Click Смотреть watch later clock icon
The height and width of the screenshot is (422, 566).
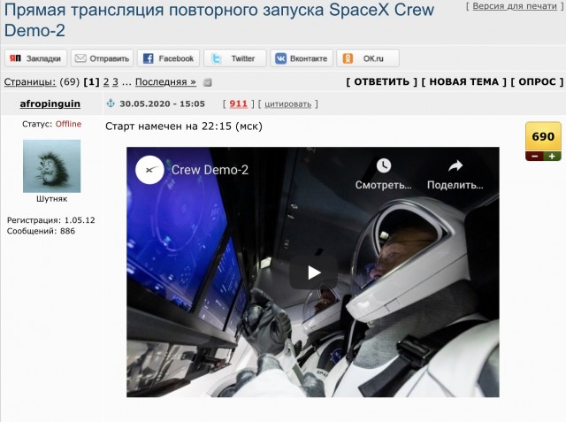pos(383,165)
